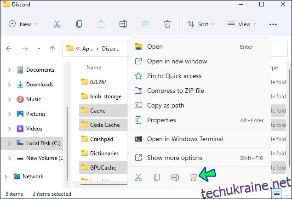292x199 pixels.
Task: Click the Ap... breadcrumb in address bar
Action: [88, 49]
